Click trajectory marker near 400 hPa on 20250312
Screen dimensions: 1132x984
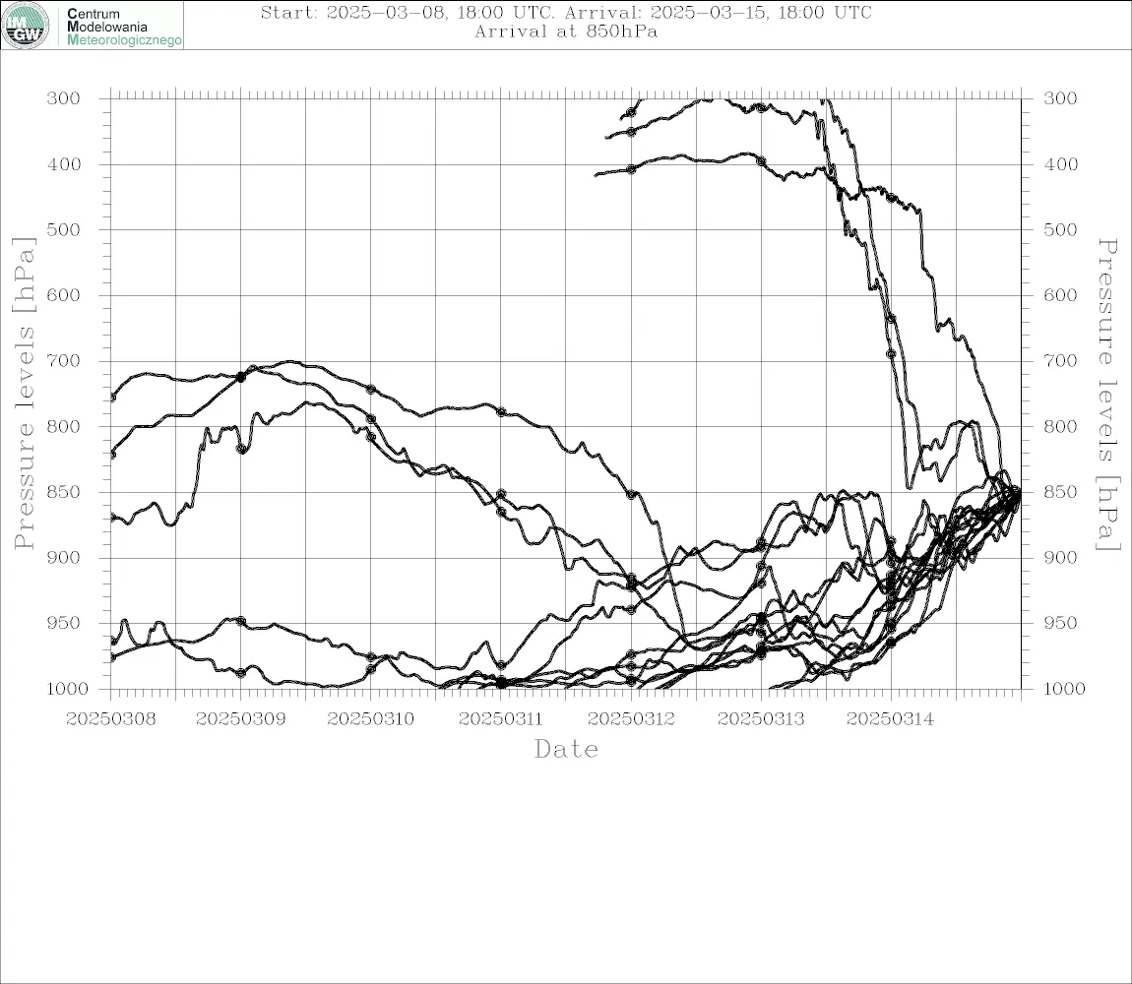click(631, 169)
